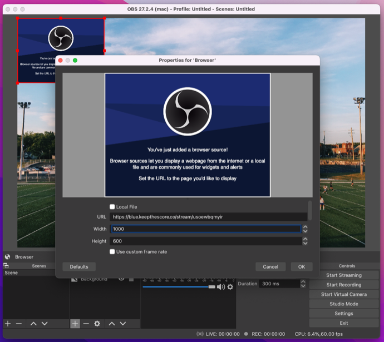384x342 pixels.
Task: Click the REC: 00:00:00 status
Action: (x=268, y=334)
